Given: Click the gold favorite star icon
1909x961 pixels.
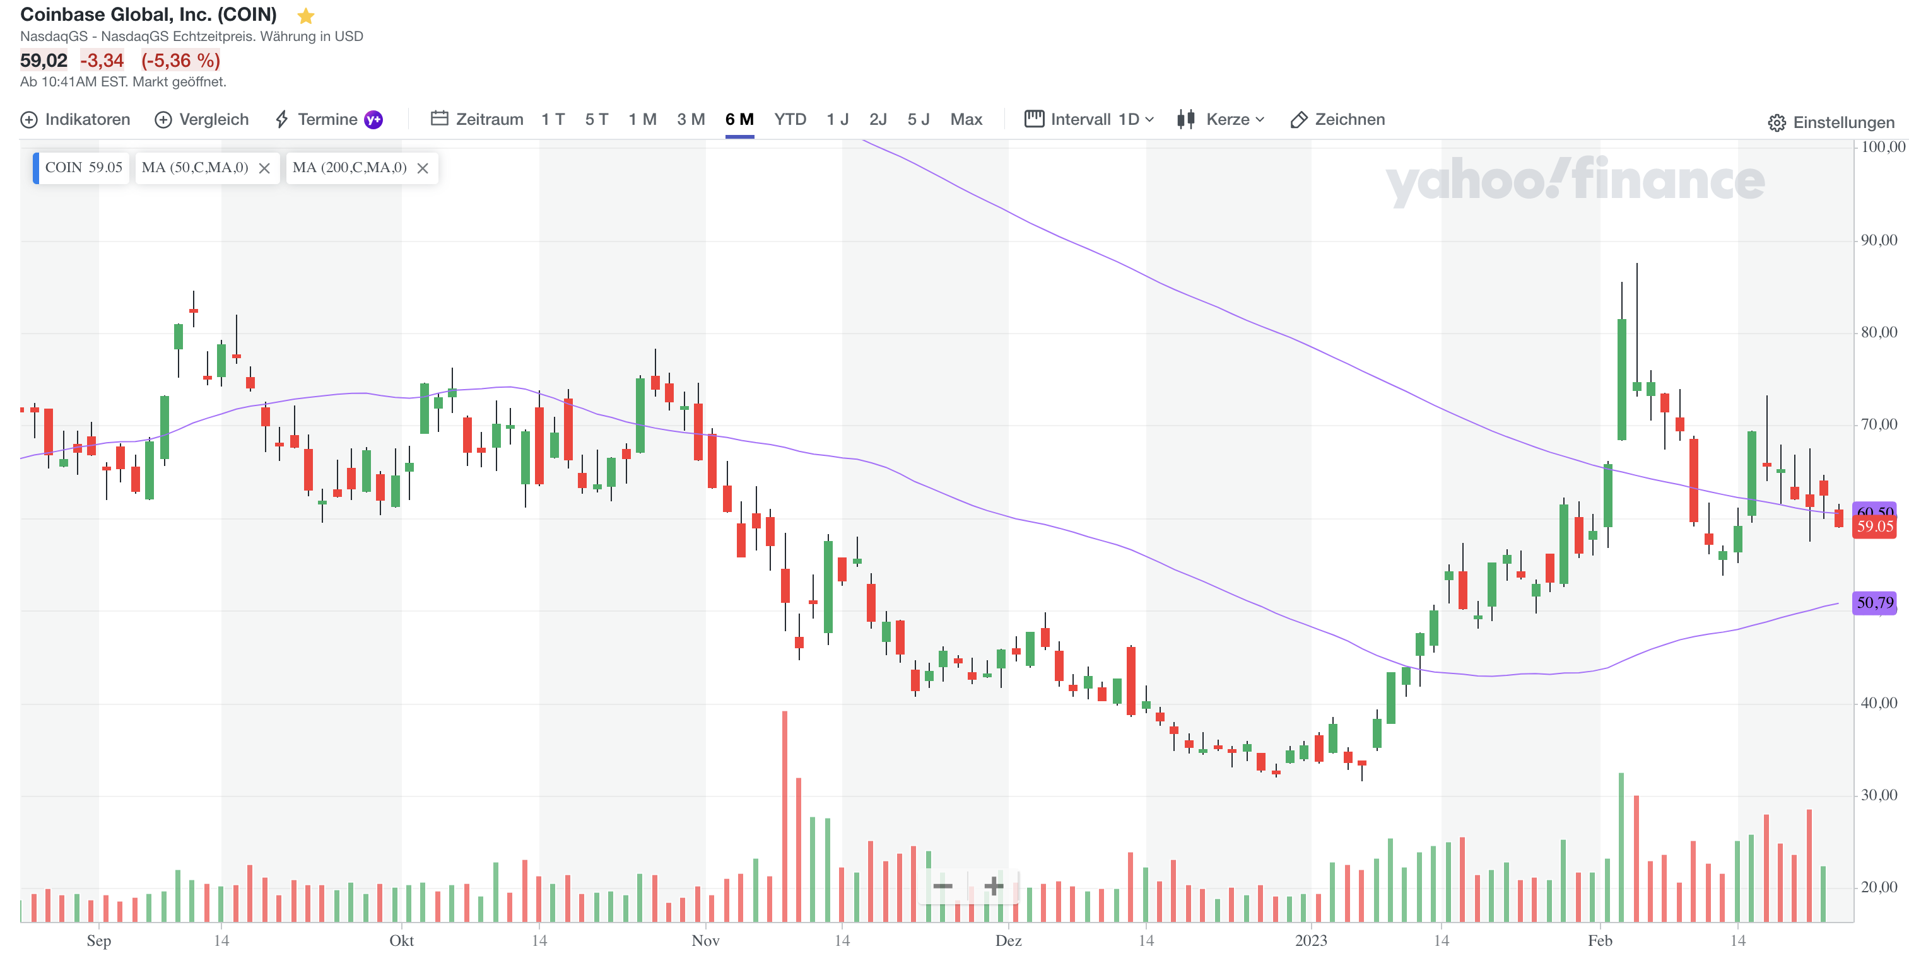Looking at the screenshot, I should [x=305, y=16].
